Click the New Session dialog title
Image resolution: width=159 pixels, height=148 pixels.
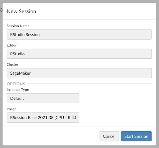[x=21, y=11]
